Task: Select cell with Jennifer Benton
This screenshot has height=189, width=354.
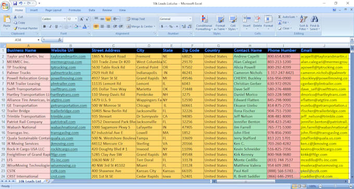Action: click(x=250, y=122)
